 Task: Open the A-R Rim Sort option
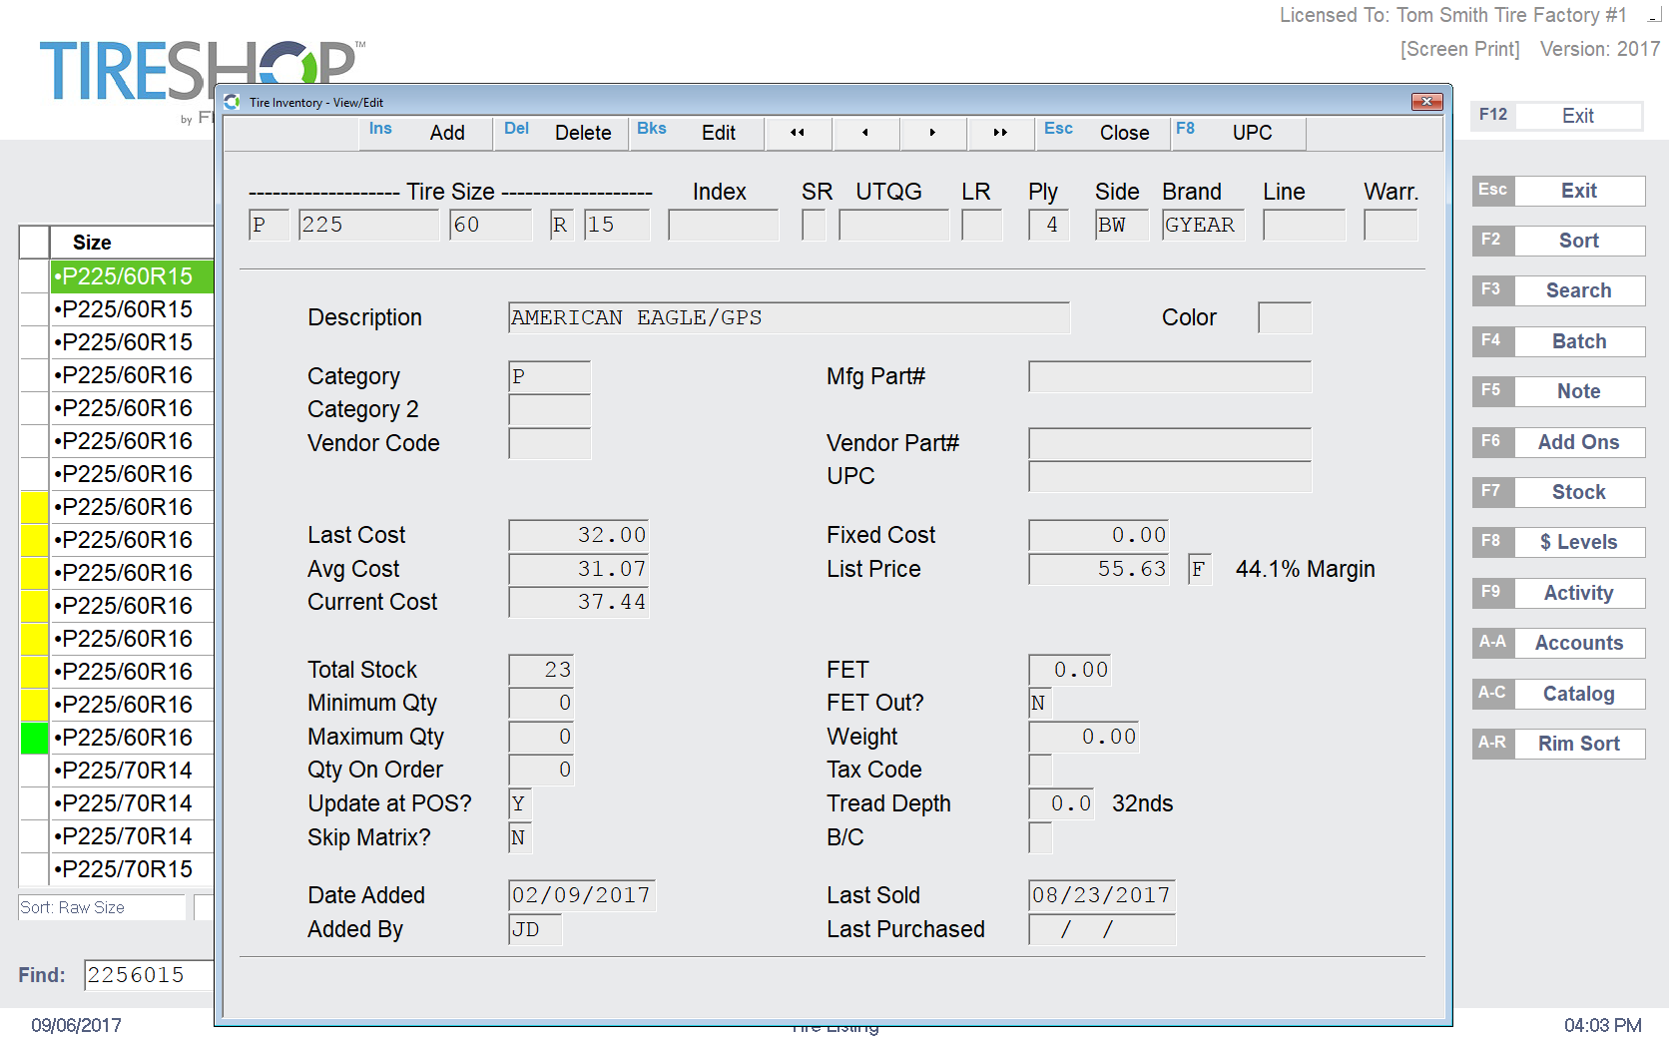tap(1558, 744)
